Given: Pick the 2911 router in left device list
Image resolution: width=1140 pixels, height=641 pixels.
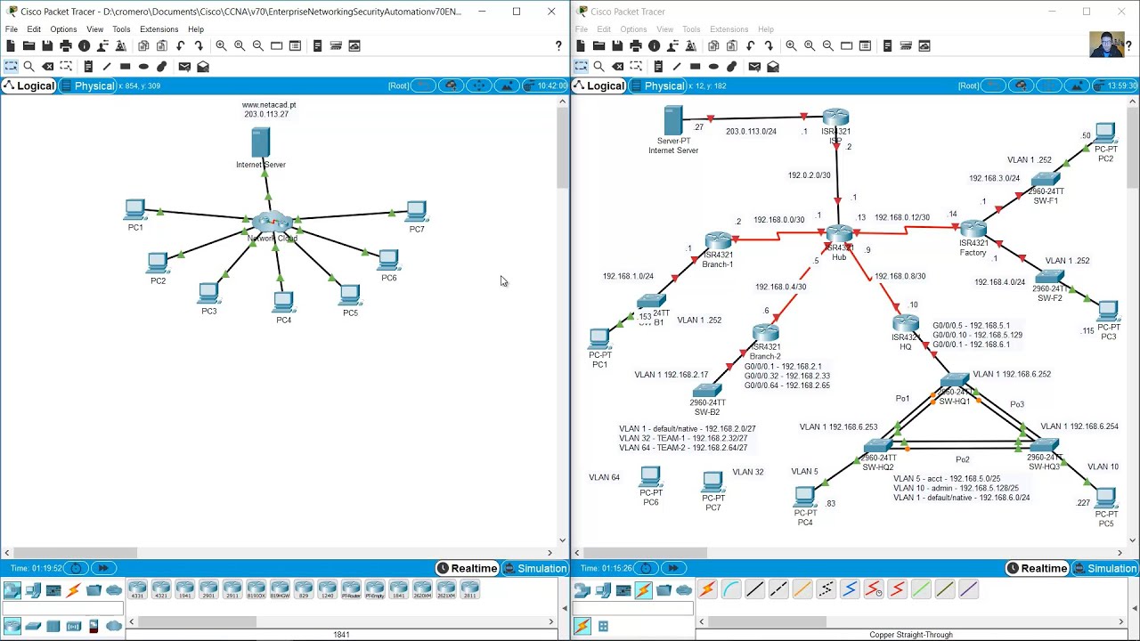Looking at the screenshot, I should [232, 590].
